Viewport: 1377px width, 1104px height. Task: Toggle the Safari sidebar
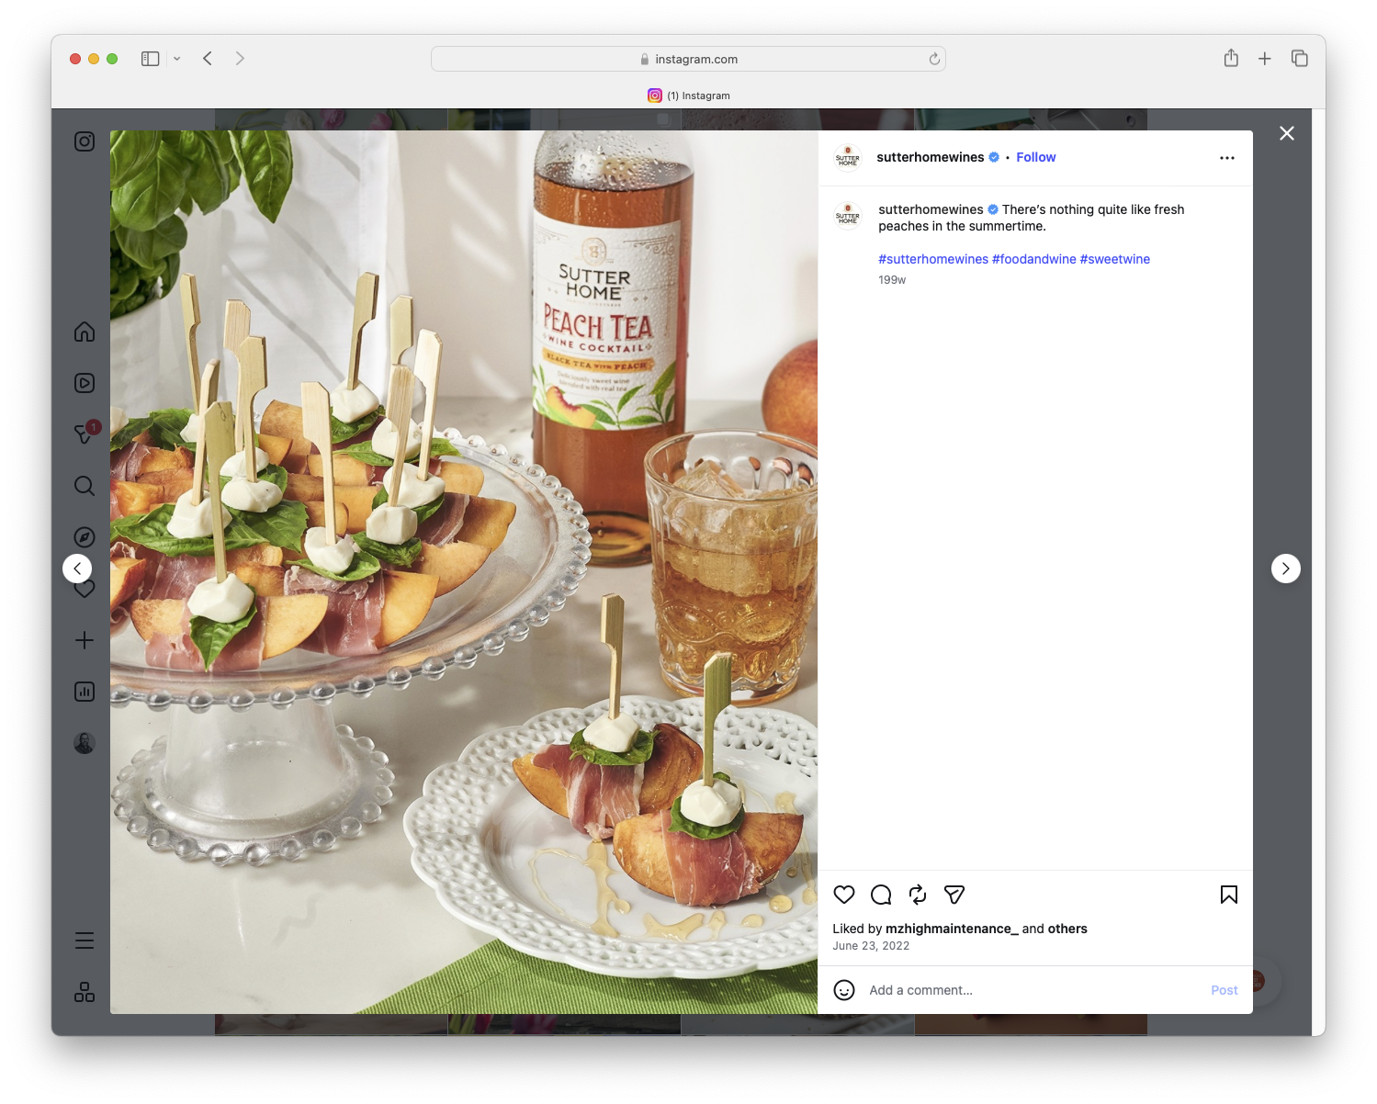149,58
